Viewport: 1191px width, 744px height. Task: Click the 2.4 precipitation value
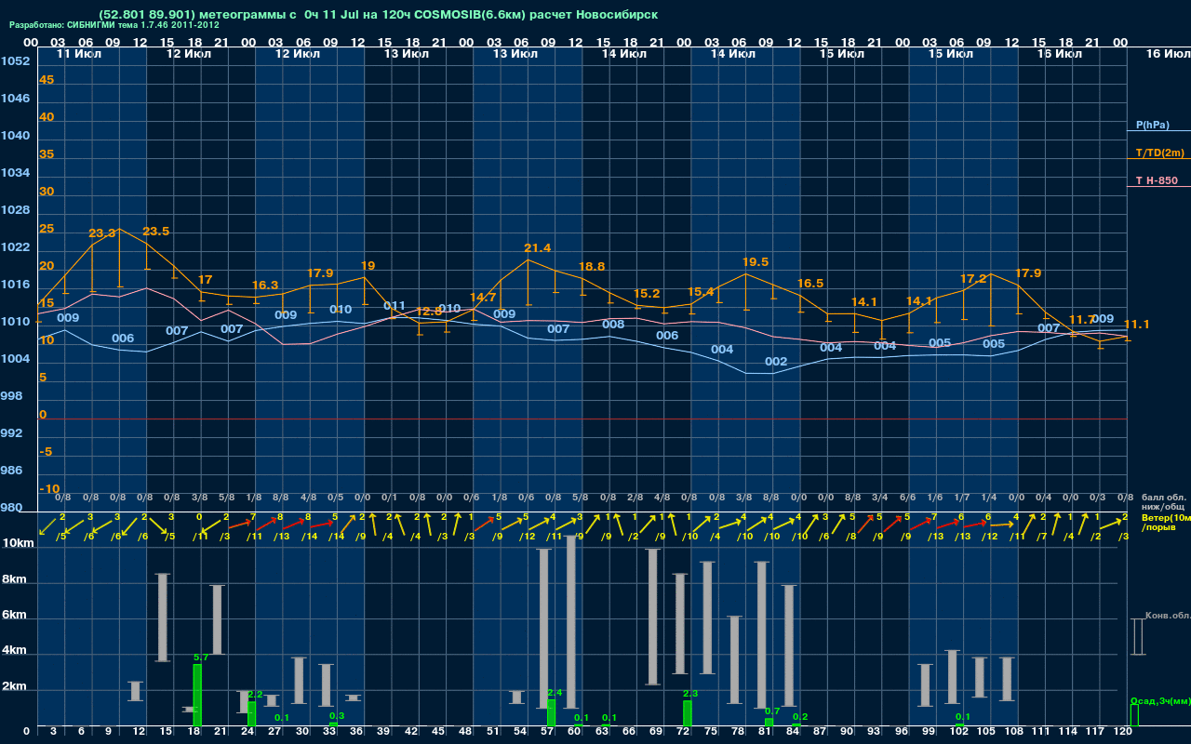(x=555, y=693)
